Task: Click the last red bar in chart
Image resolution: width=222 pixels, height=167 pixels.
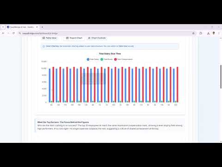Action: [178, 84]
